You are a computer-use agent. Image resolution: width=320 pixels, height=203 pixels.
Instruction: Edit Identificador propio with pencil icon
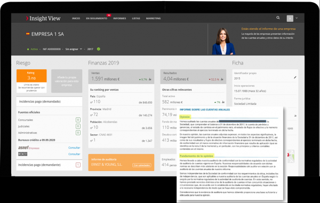click(295, 77)
